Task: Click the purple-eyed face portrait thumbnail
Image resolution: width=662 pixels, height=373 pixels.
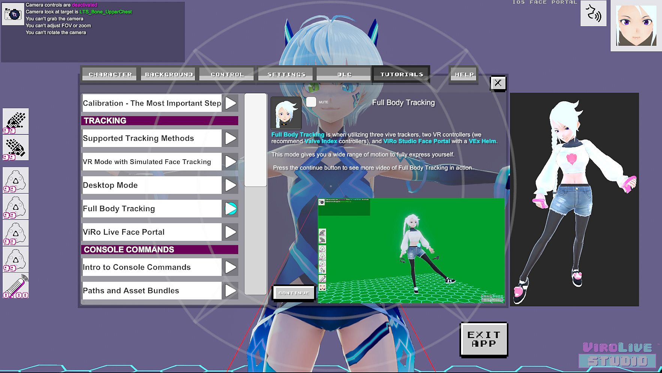Action: (x=636, y=25)
